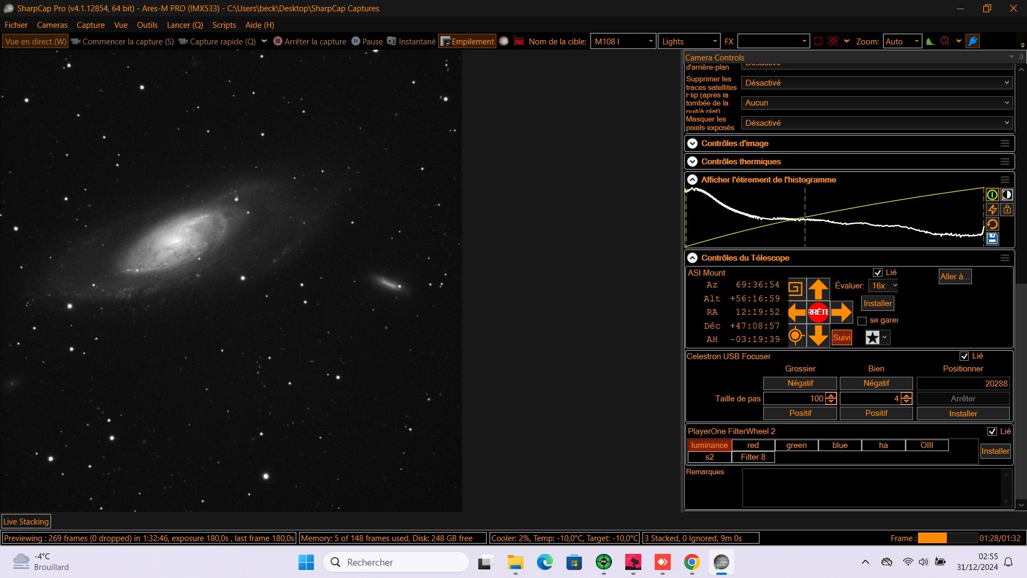Click the spiral search icon in mount controls
The height and width of the screenshot is (578, 1027).
795,289
